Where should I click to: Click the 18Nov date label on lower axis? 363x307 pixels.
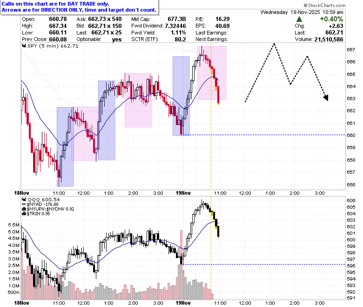click(x=21, y=303)
